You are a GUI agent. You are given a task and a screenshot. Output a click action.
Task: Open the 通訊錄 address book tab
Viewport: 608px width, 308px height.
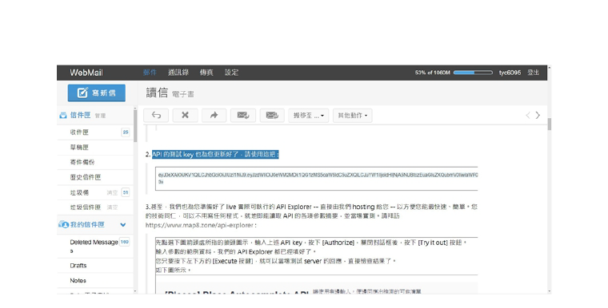tap(178, 73)
